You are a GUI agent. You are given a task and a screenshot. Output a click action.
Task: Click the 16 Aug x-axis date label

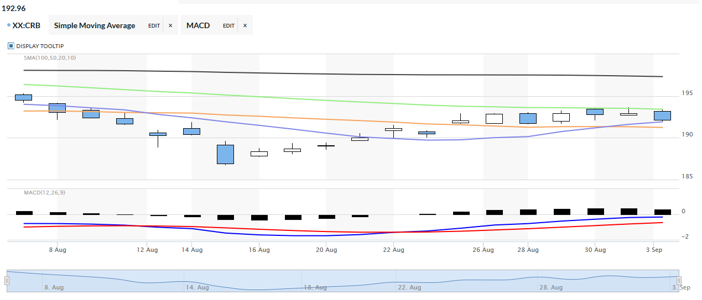click(x=259, y=250)
